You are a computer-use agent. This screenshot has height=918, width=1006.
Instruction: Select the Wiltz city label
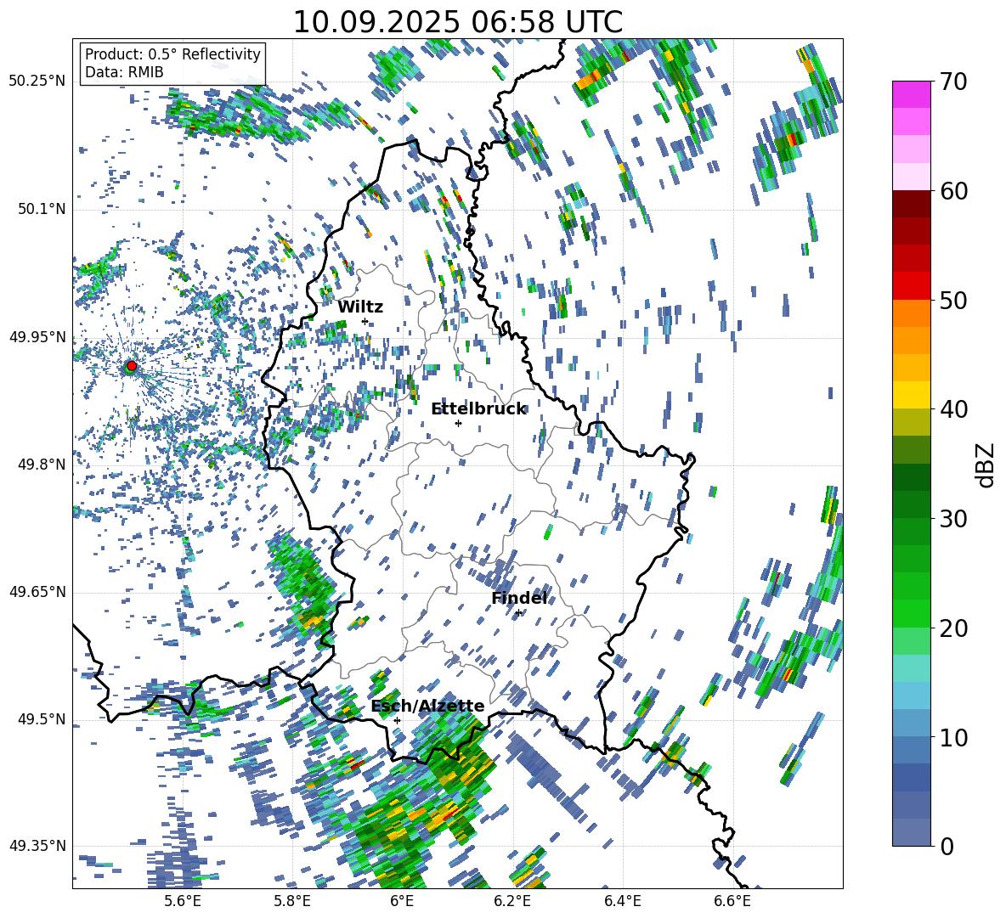360,307
